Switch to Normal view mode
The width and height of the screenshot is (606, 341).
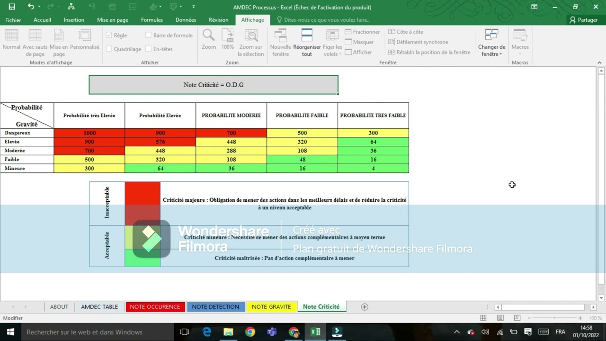coord(11,39)
